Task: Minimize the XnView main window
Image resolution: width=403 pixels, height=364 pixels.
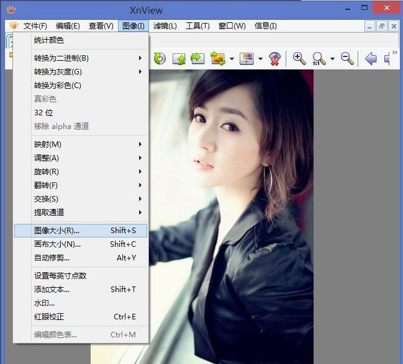Action: [x=348, y=9]
